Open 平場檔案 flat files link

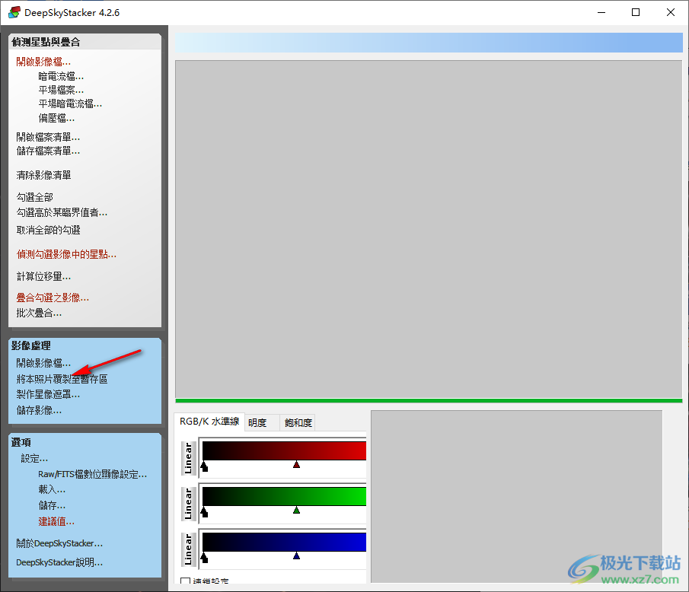tap(61, 90)
